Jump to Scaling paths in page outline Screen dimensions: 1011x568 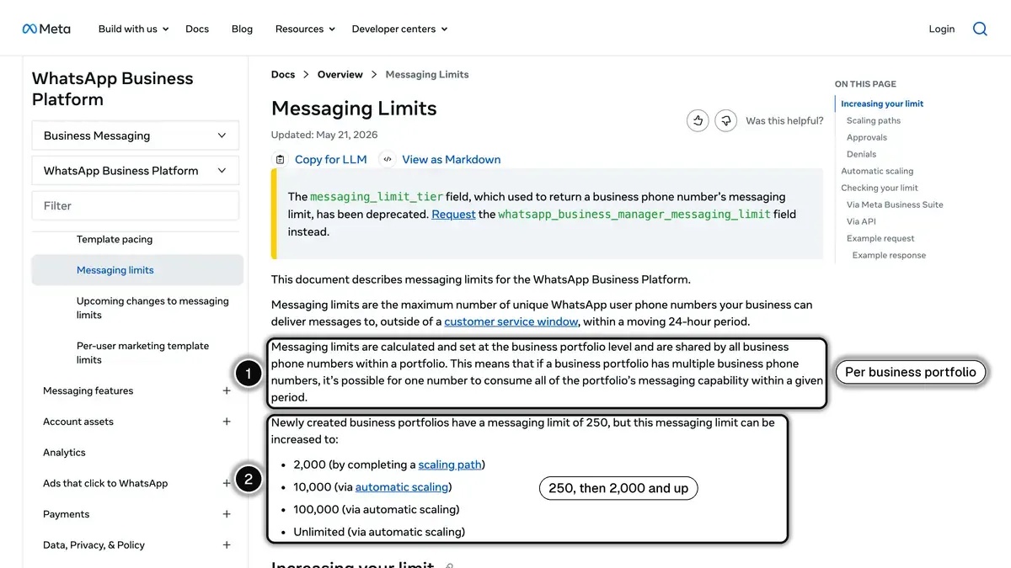pos(874,120)
